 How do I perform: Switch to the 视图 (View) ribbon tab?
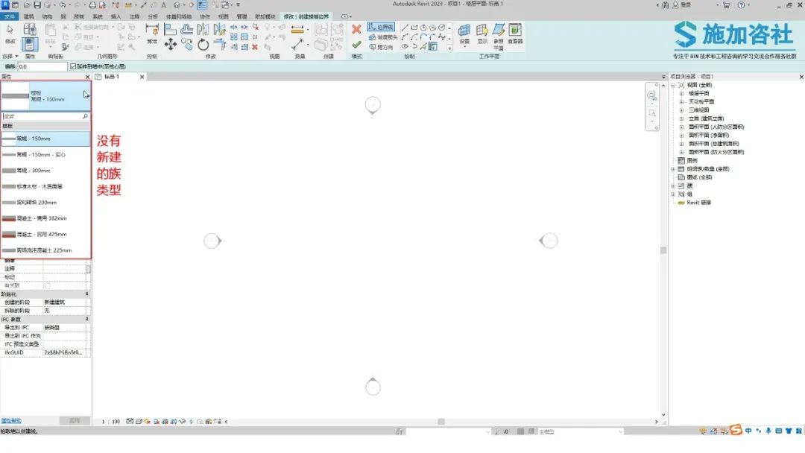coord(224,16)
